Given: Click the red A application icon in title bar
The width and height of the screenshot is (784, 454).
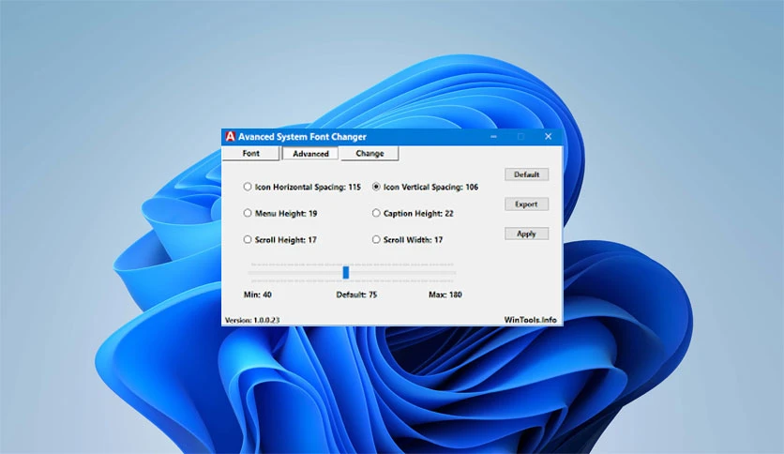Looking at the screenshot, I should tap(230, 137).
